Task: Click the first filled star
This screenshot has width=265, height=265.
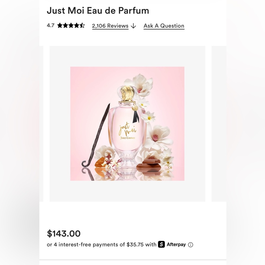Action: coord(60,25)
